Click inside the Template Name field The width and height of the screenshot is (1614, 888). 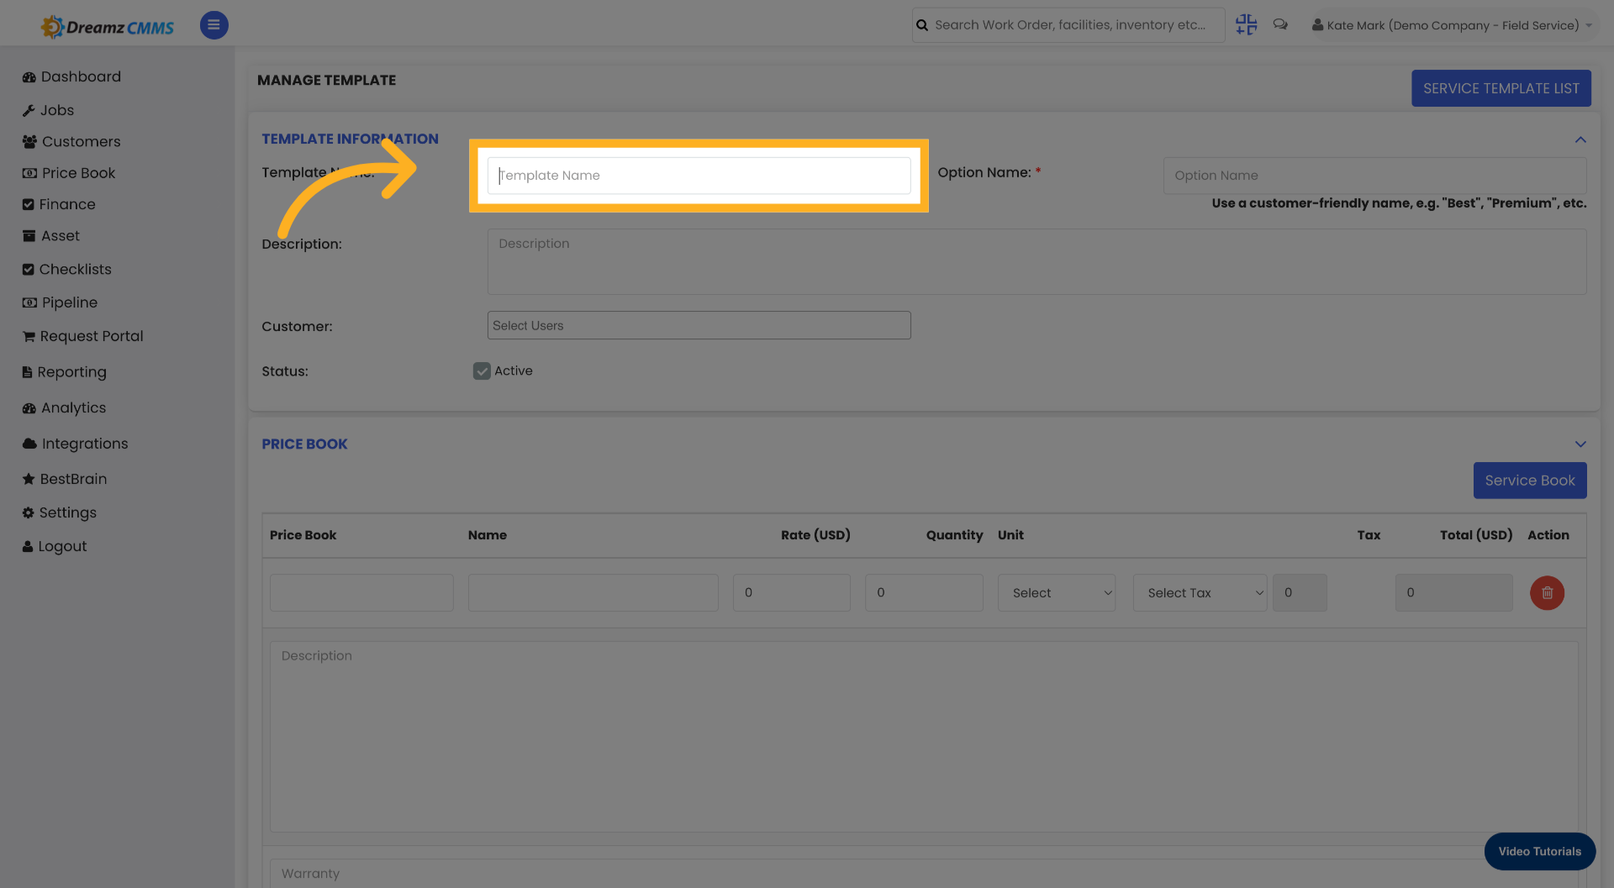(x=699, y=175)
